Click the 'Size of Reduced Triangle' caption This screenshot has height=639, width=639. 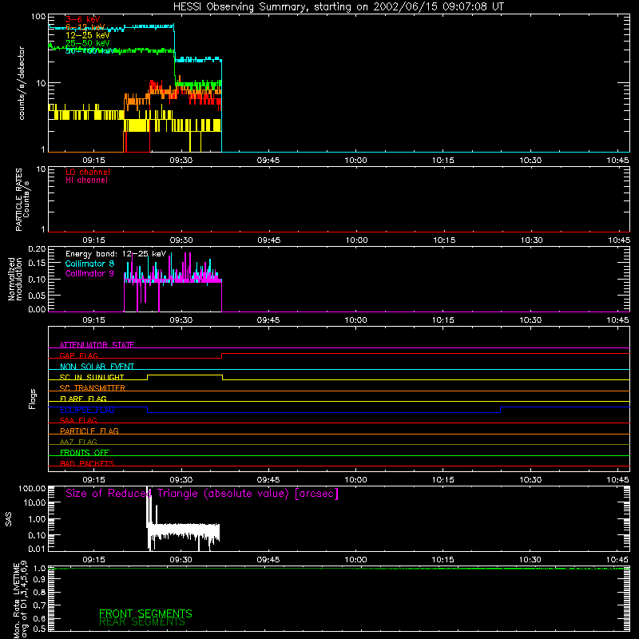(202, 494)
